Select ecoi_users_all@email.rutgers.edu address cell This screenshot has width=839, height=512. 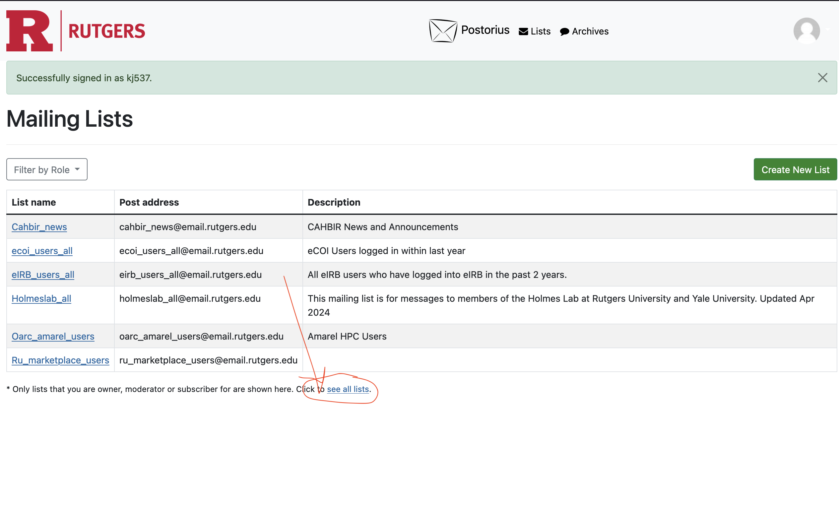click(x=208, y=251)
